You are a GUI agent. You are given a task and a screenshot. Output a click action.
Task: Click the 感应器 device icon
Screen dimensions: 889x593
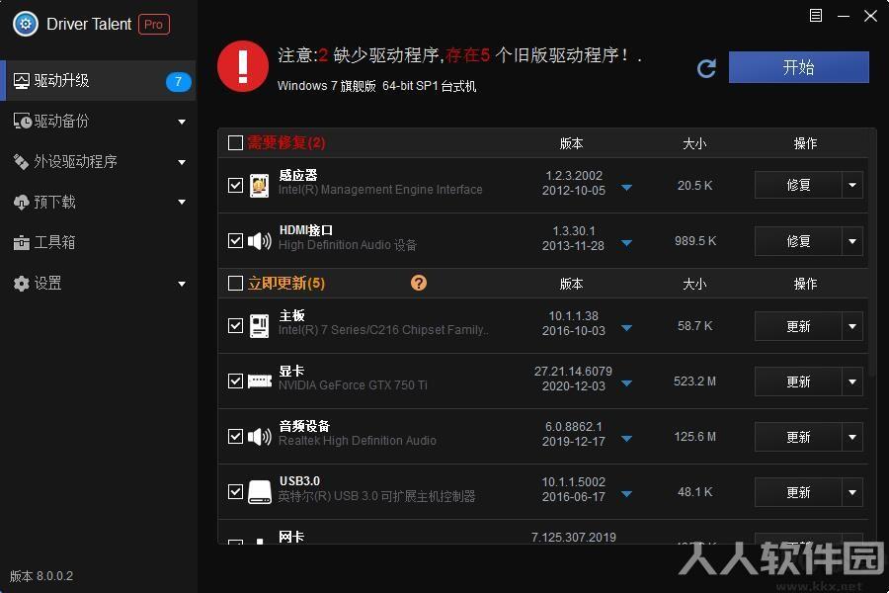pyautogui.click(x=259, y=186)
